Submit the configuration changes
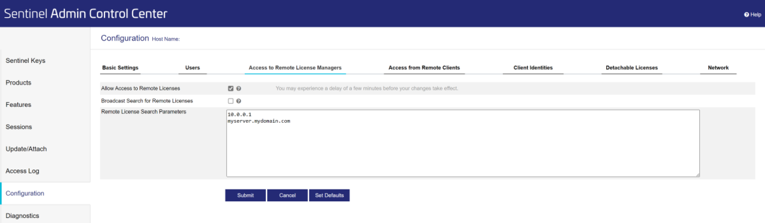Image resolution: width=765 pixels, height=223 pixels. coord(245,195)
